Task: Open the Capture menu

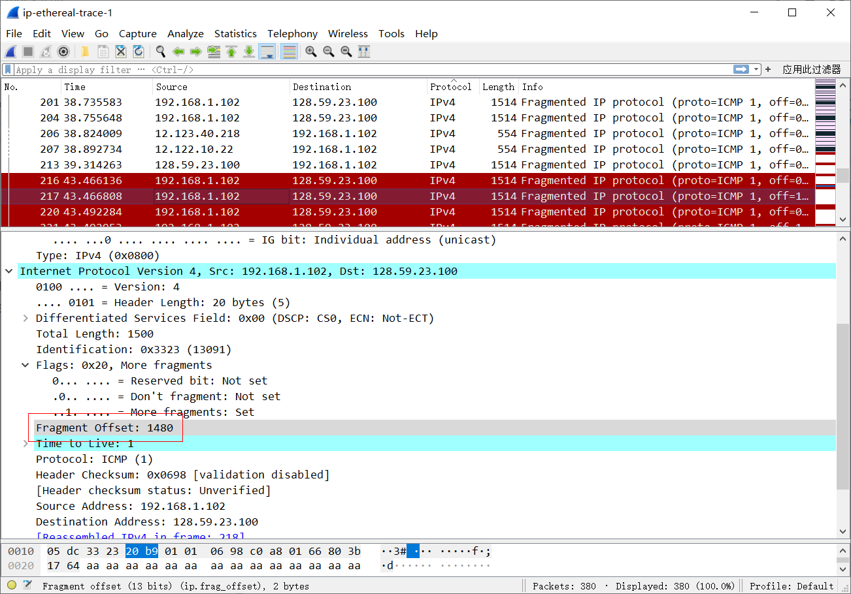Action: (x=137, y=33)
